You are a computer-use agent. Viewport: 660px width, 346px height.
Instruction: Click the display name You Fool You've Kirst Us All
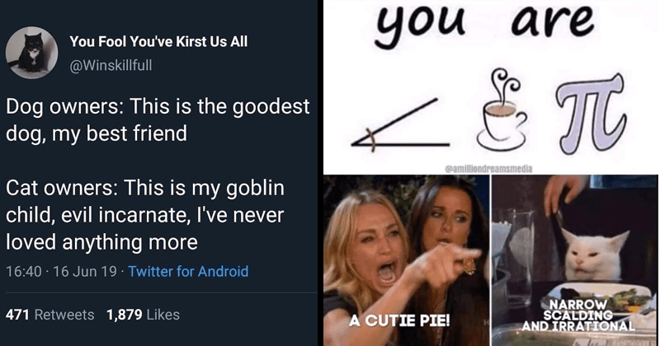[x=158, y=41]
